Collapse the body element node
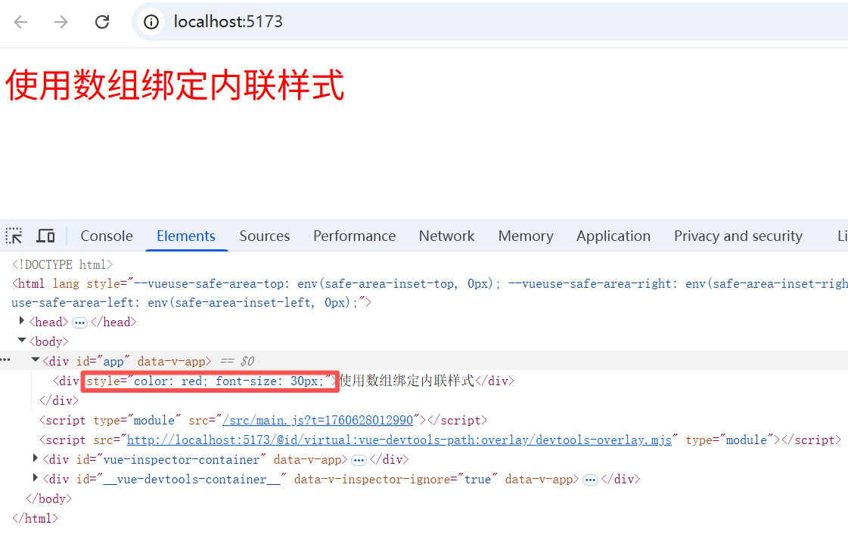The width and height of the screenshot is (848, 537). click(22, 341)
